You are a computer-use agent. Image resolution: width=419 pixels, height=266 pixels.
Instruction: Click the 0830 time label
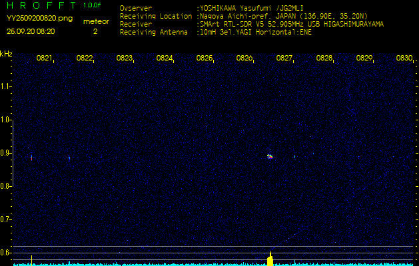pyautogui.click(x=404, y=59)
